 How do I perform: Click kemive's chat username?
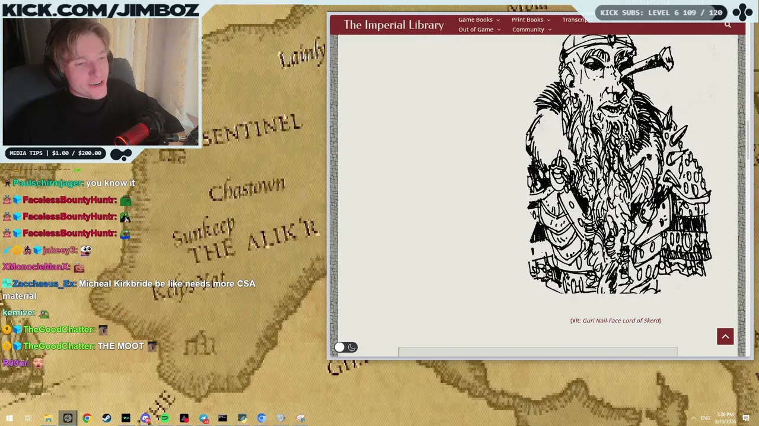pyautogui.click(x=18, y=313)
